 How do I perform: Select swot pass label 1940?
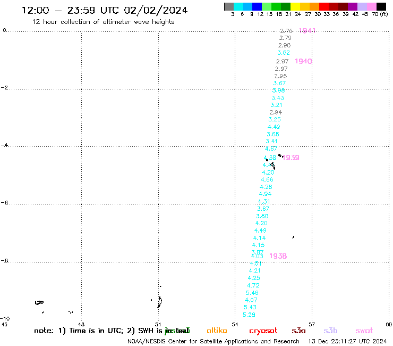pos(303,61)
